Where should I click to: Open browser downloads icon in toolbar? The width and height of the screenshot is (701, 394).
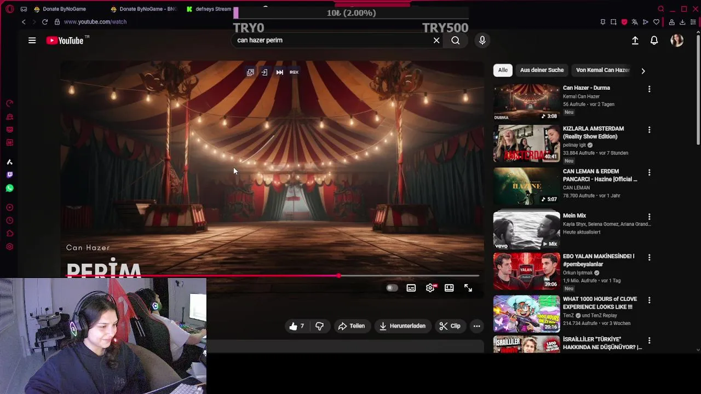pyautogui.click(x=682, y=22)
